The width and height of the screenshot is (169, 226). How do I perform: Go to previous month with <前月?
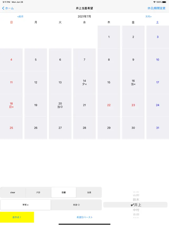(x=20, y=17)
